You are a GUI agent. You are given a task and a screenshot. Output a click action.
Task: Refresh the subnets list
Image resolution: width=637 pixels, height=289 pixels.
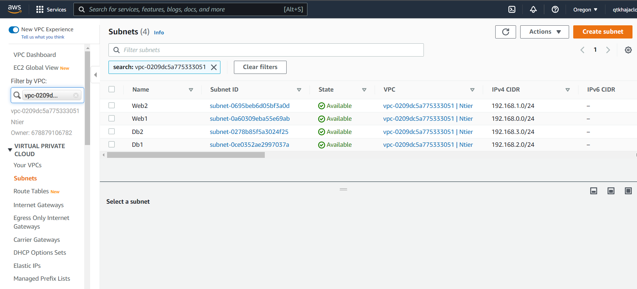506,32
